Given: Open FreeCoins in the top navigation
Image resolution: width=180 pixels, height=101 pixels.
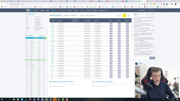Looking at the screenshot, I should tap(82, 10).
